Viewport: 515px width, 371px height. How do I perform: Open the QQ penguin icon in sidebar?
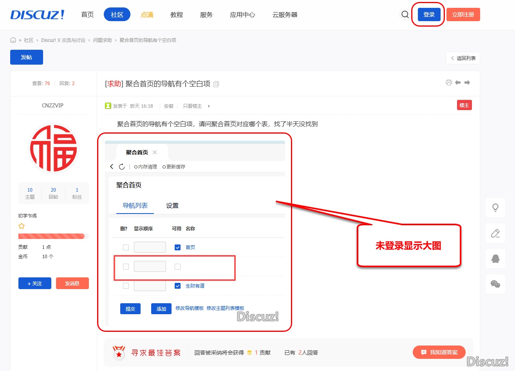point(495,259)
